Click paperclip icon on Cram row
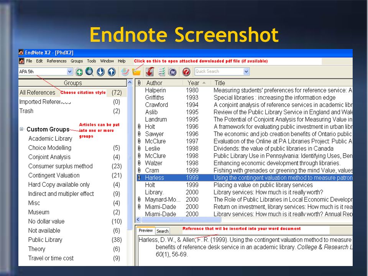368x276 pixels. click(139, 170)
